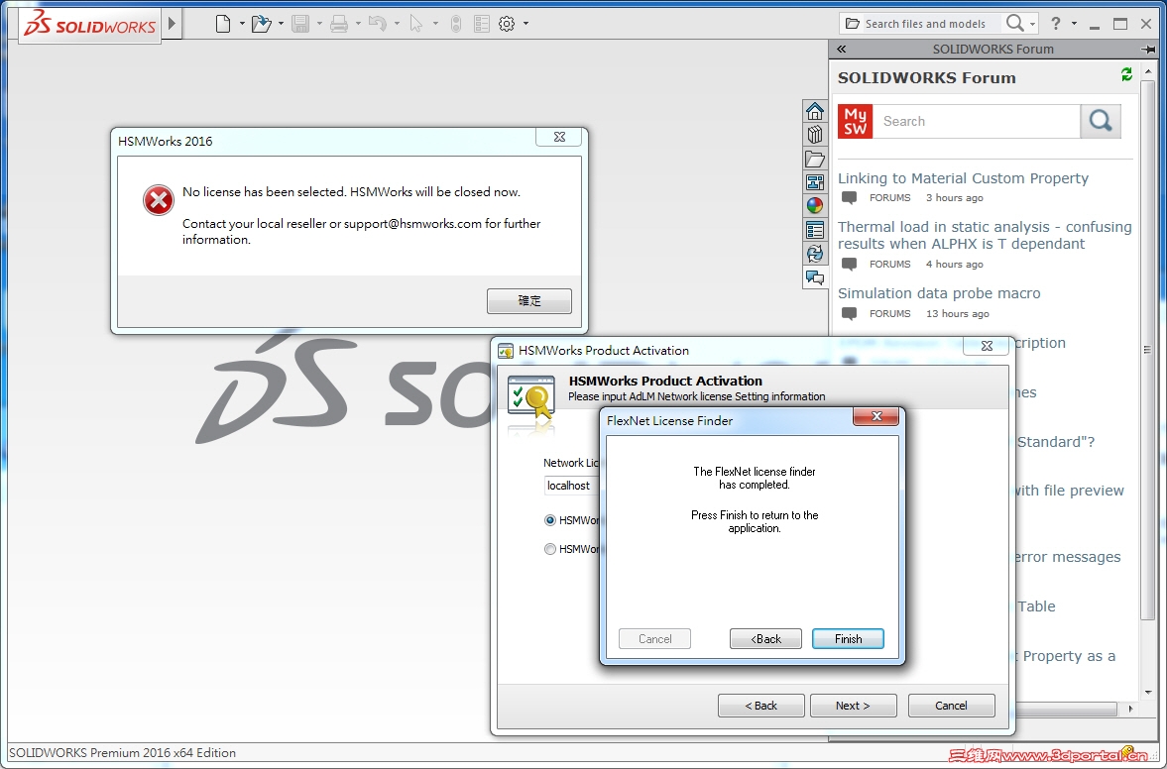Click the forum search magnifier button
1167x769 pixels.
1101,121
